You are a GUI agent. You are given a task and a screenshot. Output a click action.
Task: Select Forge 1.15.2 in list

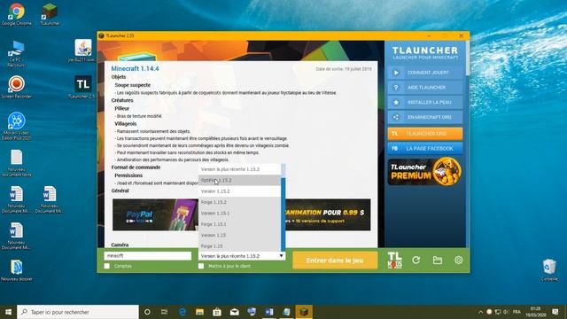239,202
